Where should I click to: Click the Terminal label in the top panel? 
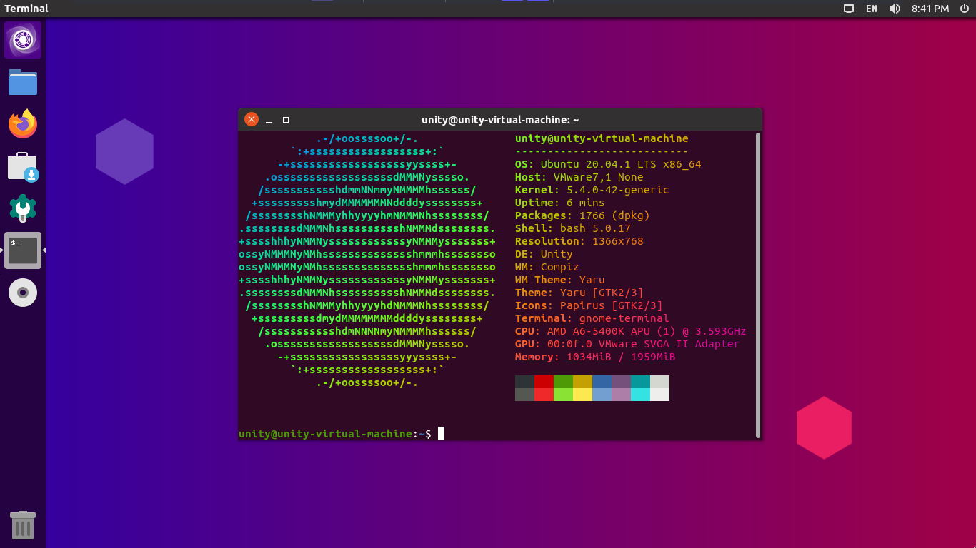[26, 9]
